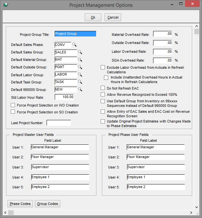Edit Project Master User 1 label field
The height and width of the screenshot is (218, 202).
60,147
